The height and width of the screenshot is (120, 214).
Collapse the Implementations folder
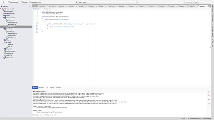pos(3,18)
